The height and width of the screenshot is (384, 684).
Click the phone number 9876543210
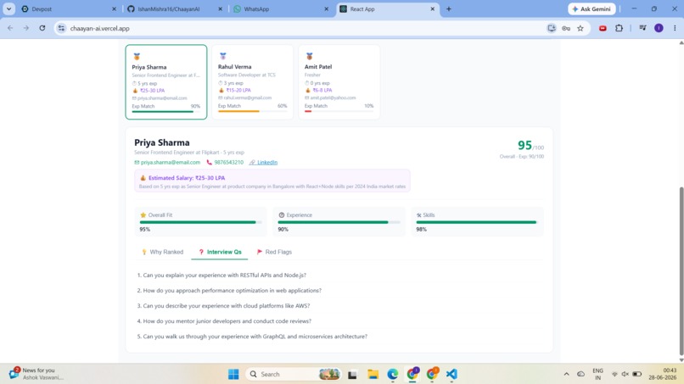click(228, 163)
